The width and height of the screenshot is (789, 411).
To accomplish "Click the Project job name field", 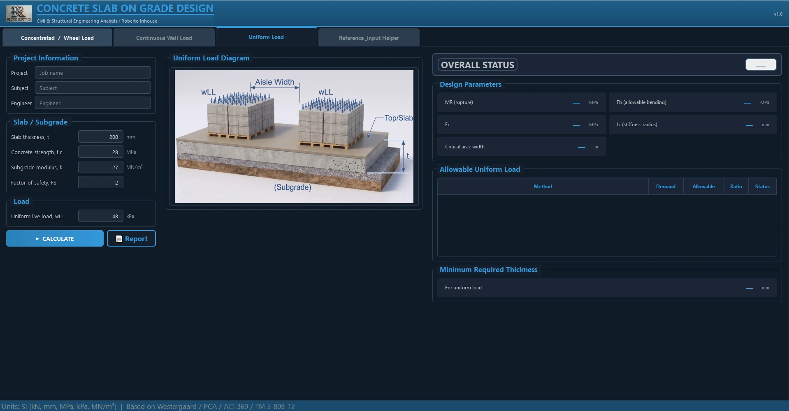I will (93, 73).
